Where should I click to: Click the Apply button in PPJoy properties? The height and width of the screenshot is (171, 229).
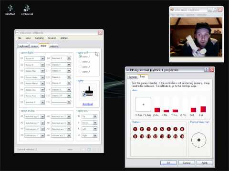tap(205, 163)
